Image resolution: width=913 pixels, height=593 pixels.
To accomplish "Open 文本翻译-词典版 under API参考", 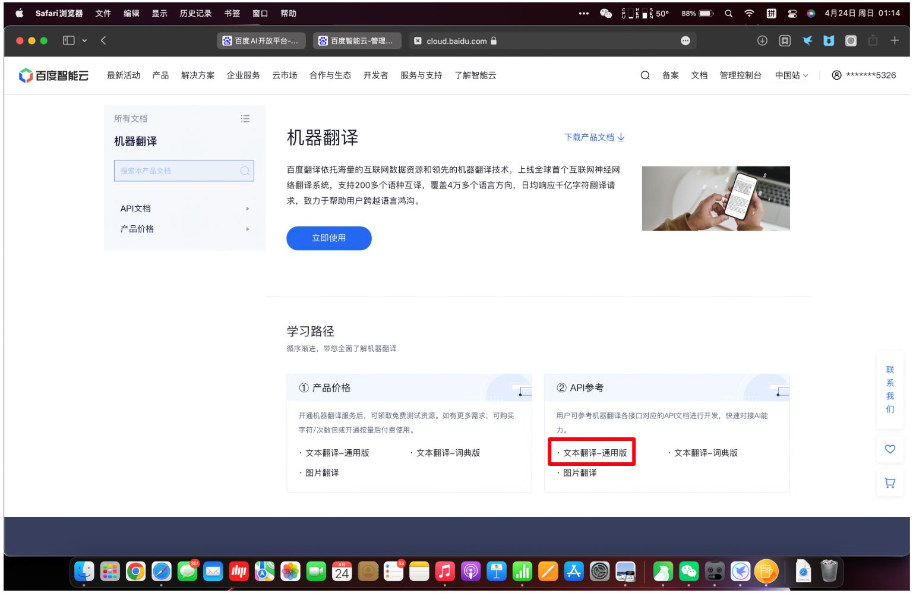I will coord(706,453).
